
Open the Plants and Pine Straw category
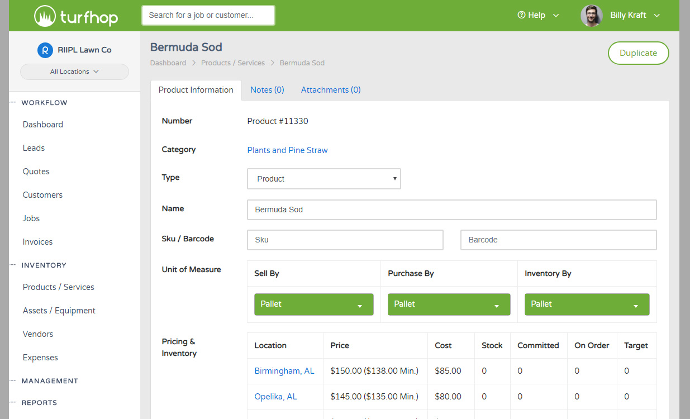(x=287, y=150)
